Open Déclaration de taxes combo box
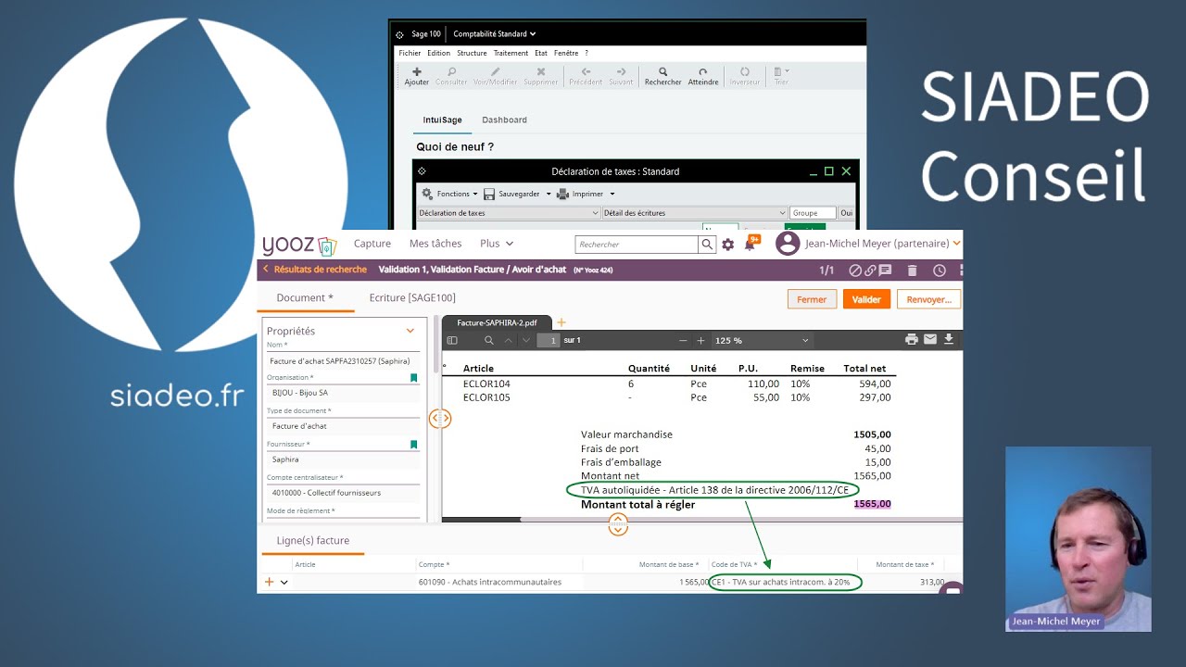The height and width of the screenshot is (667, 1186). pyautogui.click(x=509, y=213)
